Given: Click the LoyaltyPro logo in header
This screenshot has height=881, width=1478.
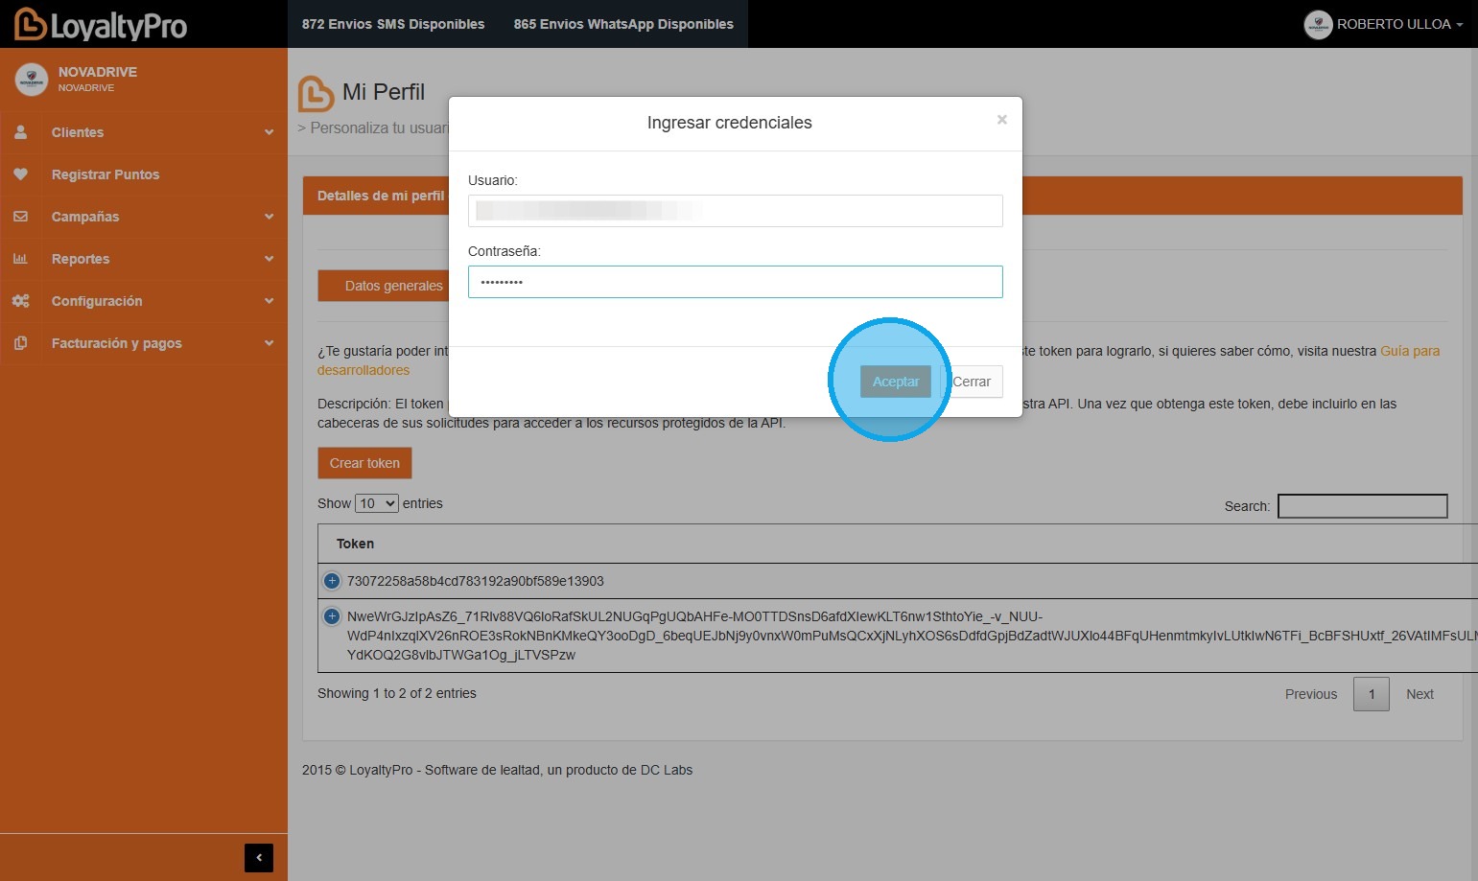Looking at the screenshot, I should [x=101, y=24].
